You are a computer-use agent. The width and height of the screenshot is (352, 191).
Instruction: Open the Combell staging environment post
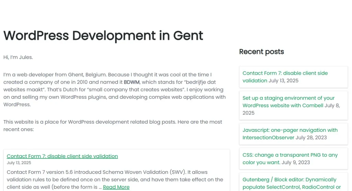(288, 98)
